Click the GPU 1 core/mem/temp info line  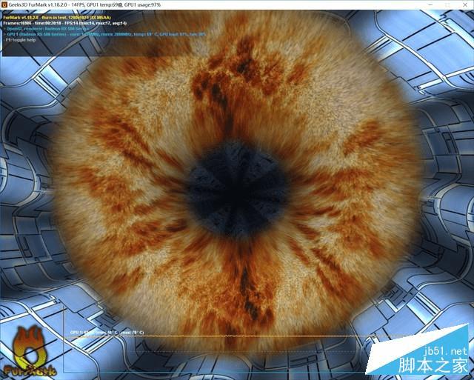[x=106, y=35]
